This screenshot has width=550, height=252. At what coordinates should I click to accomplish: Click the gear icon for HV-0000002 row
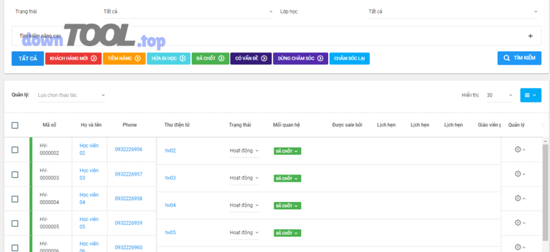click(x=518, y=149)
